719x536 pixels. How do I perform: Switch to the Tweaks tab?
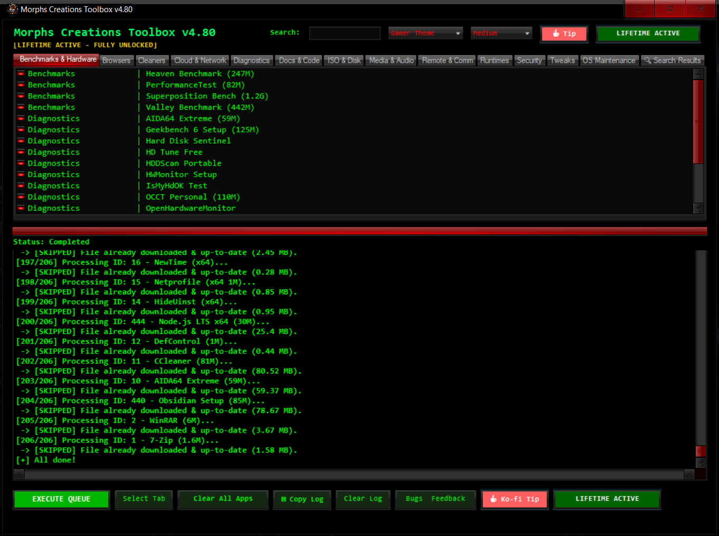click(562, 61)
